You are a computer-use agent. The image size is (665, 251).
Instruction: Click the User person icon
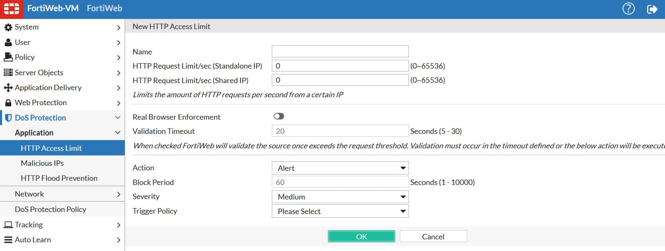pyautogui.click(x=8, y=42)
